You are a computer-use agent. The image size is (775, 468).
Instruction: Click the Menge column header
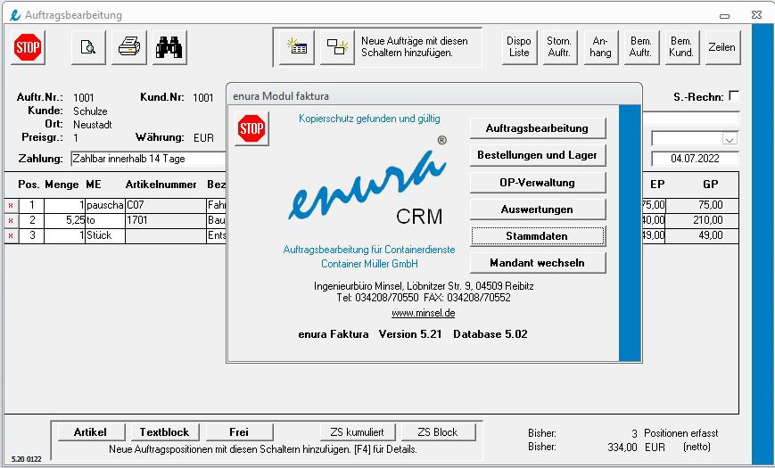(x=62, y=185)
